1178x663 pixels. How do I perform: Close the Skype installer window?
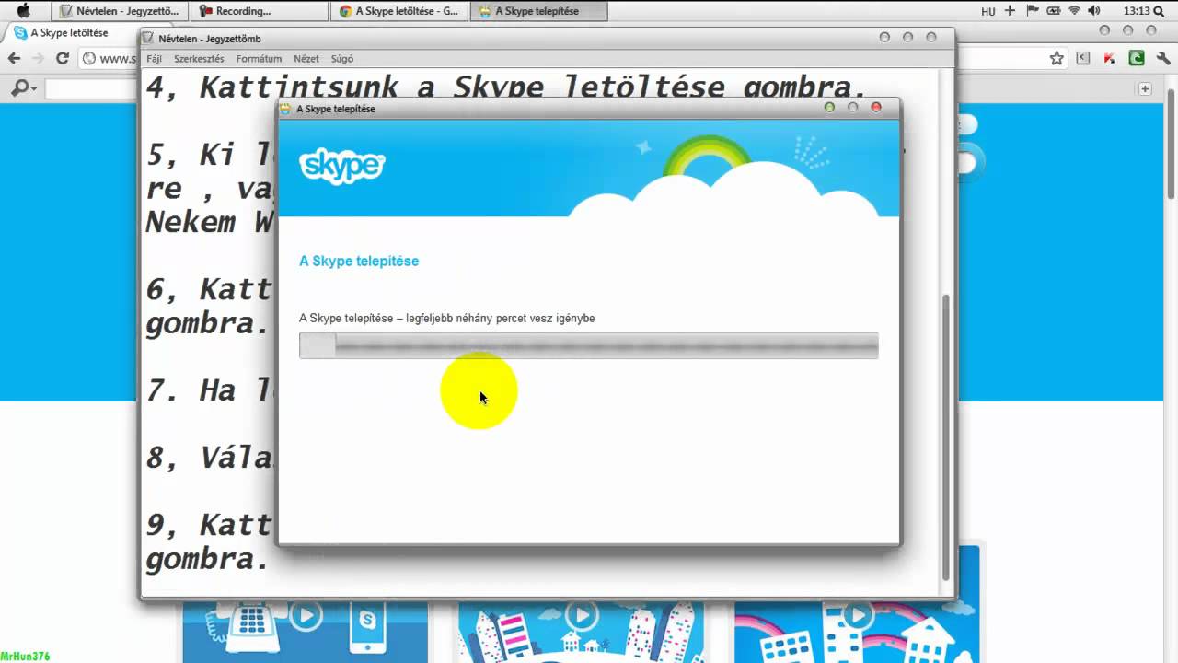coord(876,108)
